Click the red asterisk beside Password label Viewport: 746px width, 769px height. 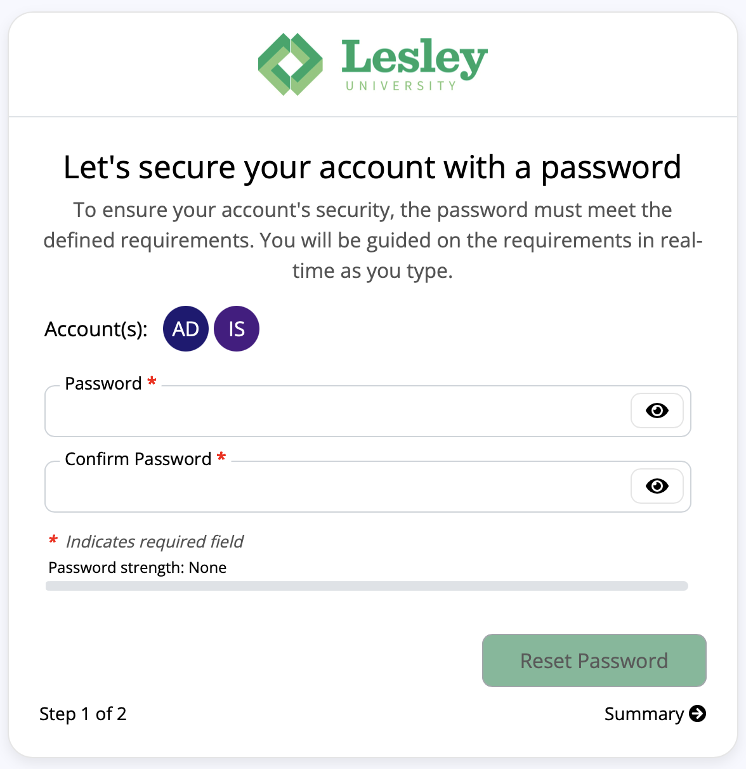(152, 382)
